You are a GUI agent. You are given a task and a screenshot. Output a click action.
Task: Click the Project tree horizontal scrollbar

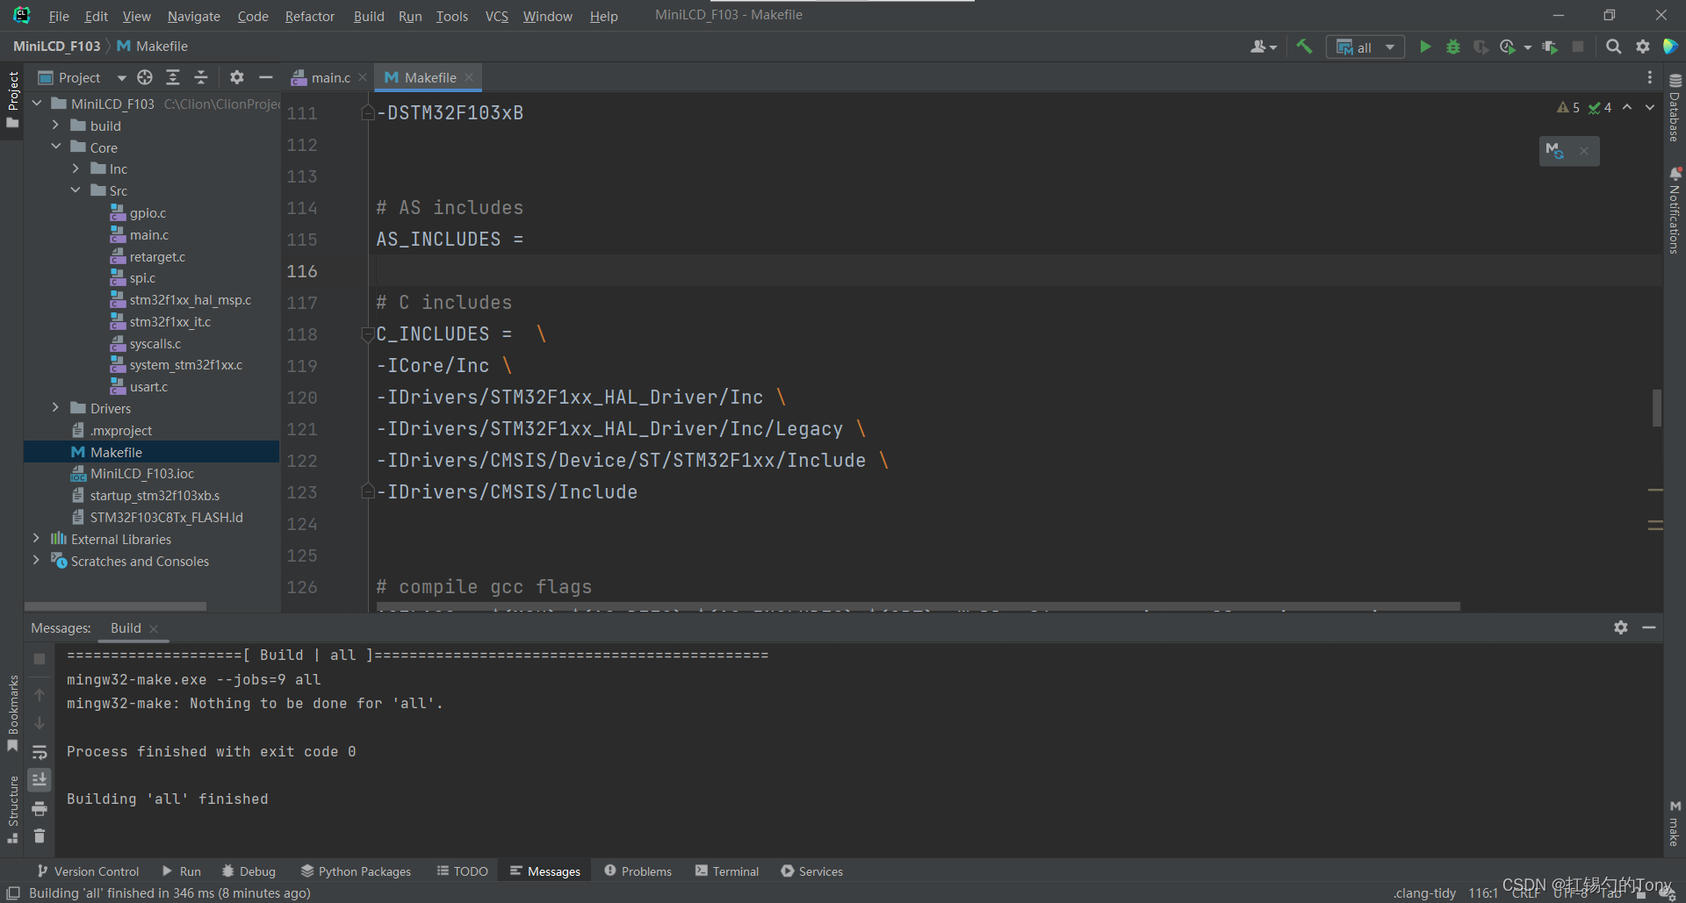[115, 606]
